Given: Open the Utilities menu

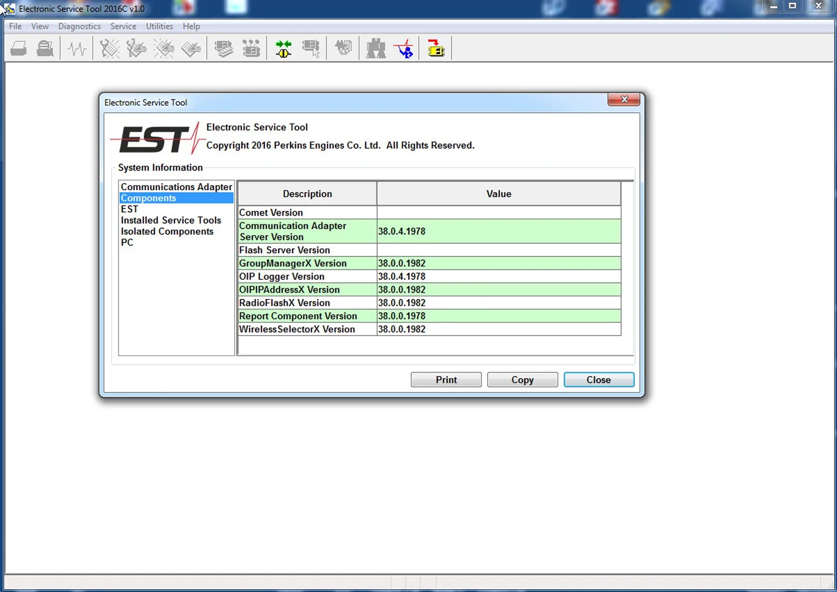Looking at the screenshot, I should (x=159, y=26).
